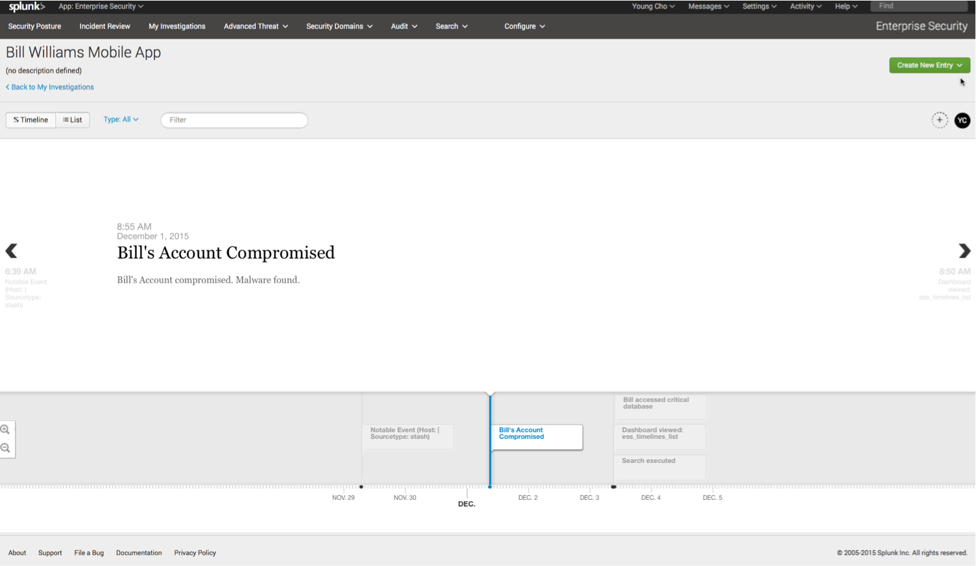Select Dashboard viewed: ess_timelines_list entry

pyautogui.click(x=660, y=436)
